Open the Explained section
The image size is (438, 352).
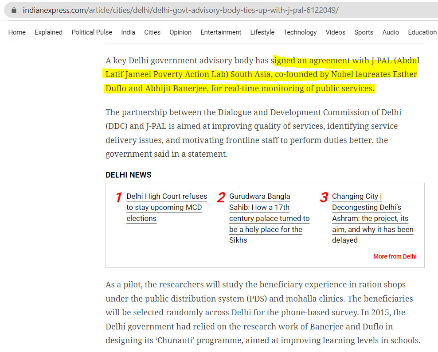(48, 32)
